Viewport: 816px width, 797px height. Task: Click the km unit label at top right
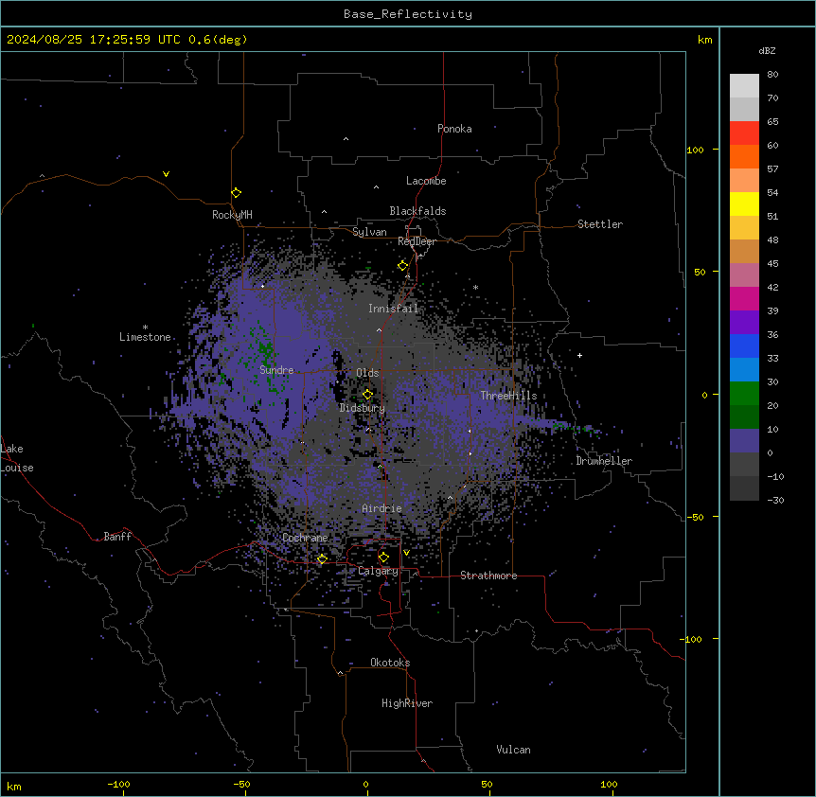704,40
